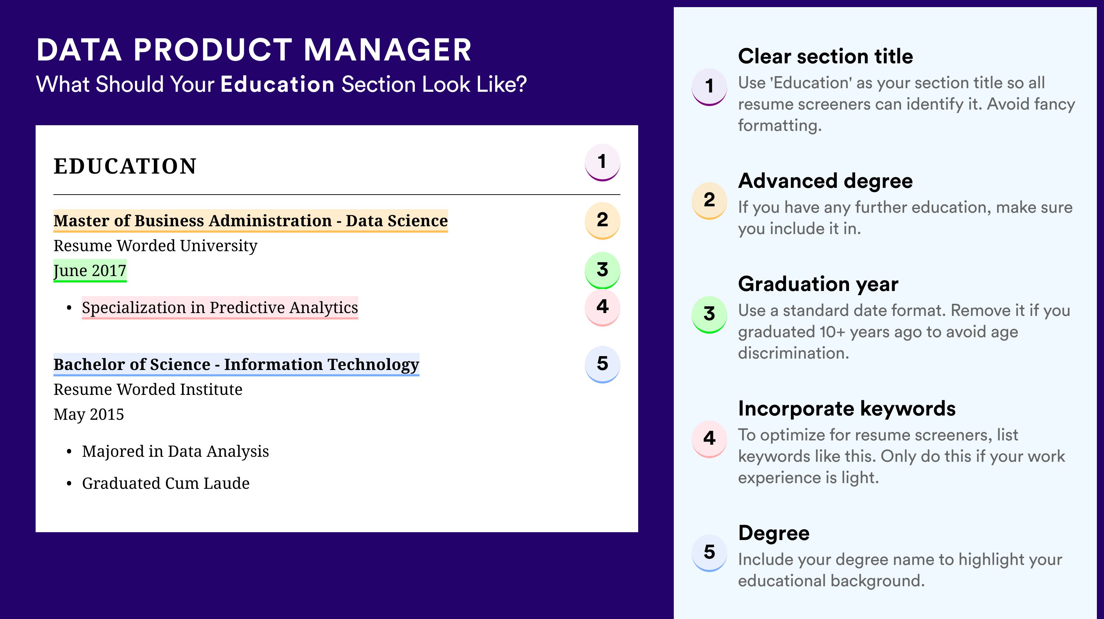Click the EDUCATION section heading
Viewport: 1104px width, 619px height.
point(125,166)
